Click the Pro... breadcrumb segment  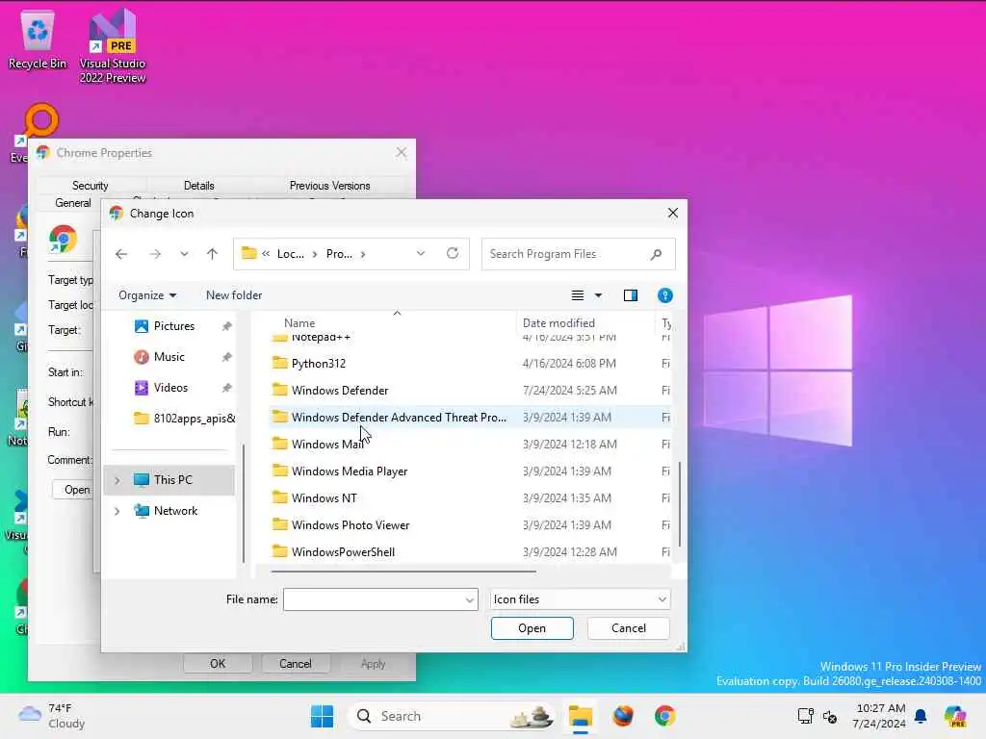click(x=339, y=254)
